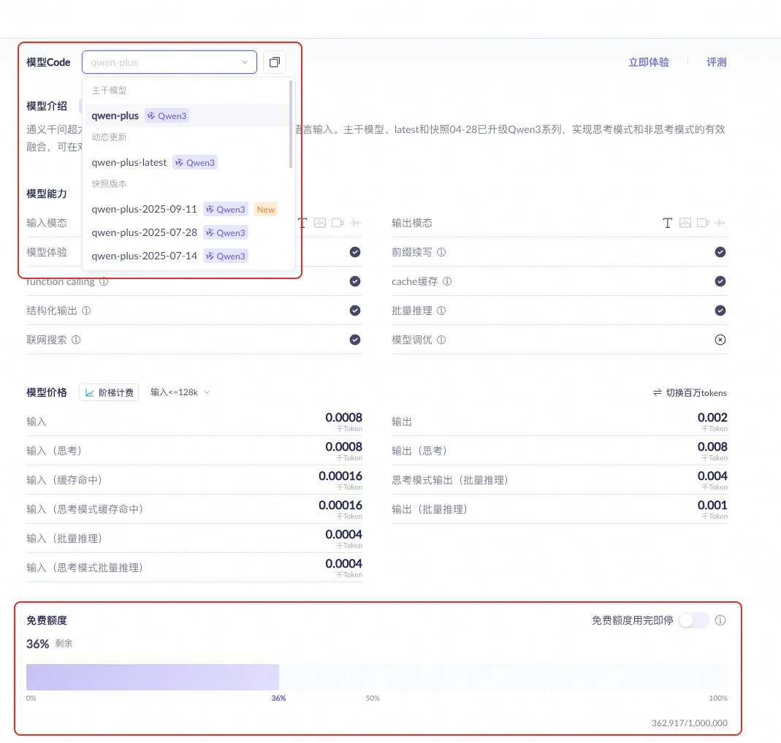This screenshot has width=781, height=743.
Task: Toggle 免费额度用完即停 switch
Action: point(694,620)
